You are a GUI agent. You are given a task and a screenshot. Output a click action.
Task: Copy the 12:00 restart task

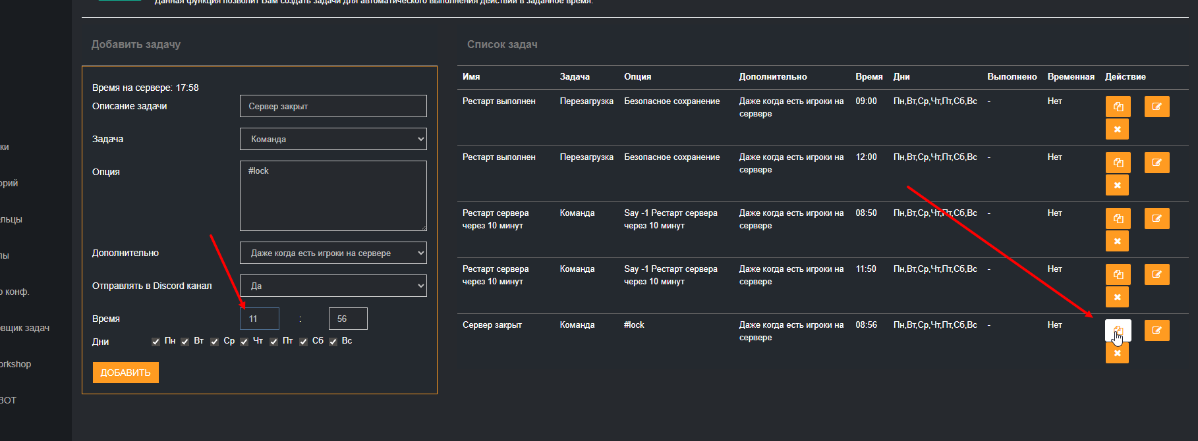[x=1118, y=163]
